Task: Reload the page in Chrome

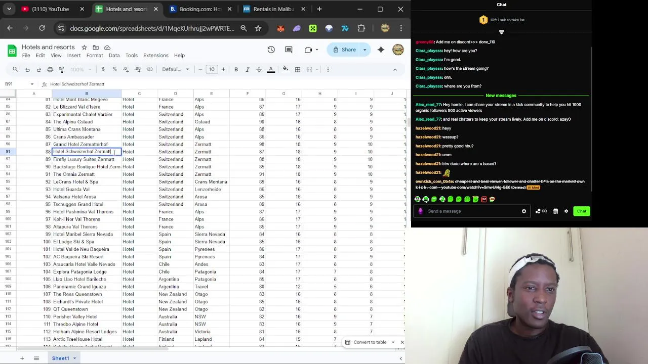Action: point(42,28)
